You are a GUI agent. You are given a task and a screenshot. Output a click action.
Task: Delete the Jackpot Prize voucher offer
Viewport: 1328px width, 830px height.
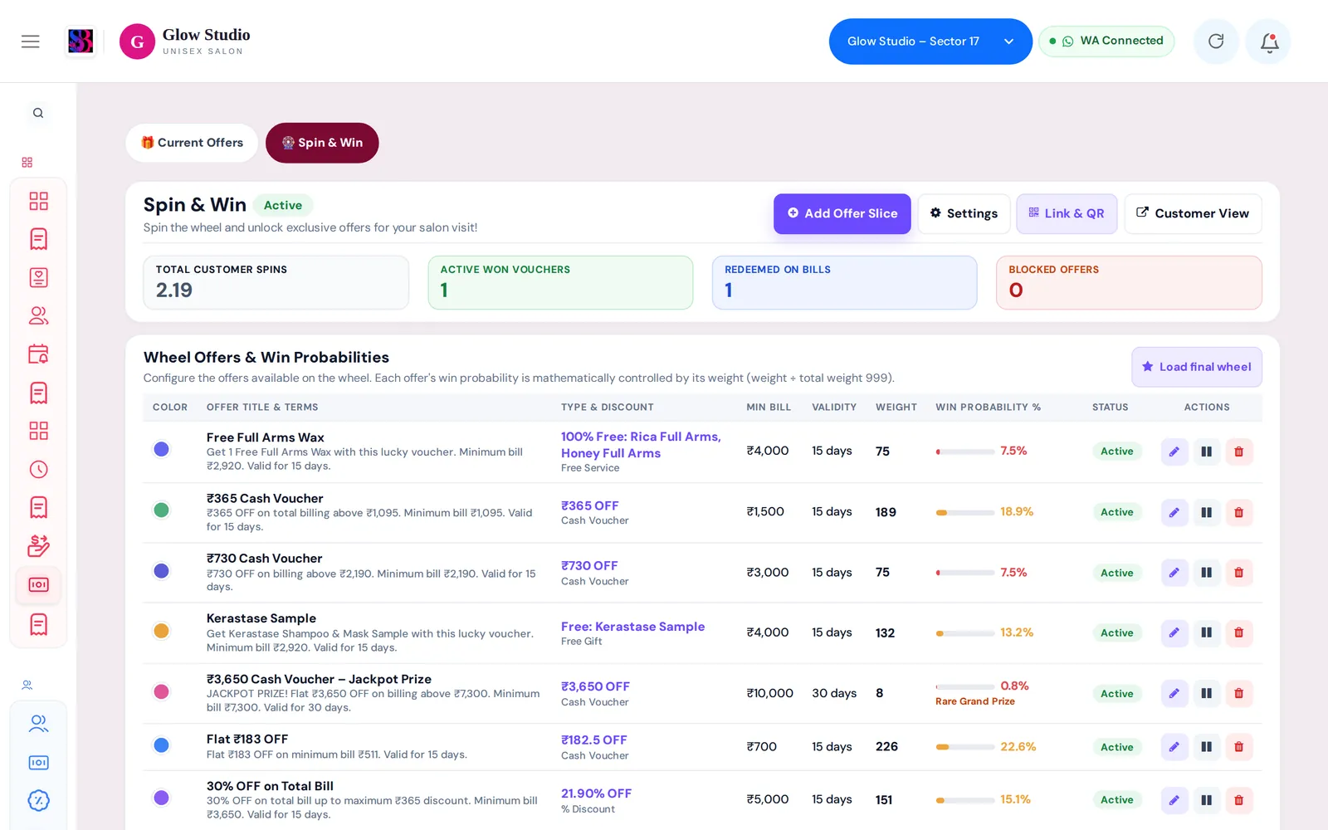click(1238, 693)
